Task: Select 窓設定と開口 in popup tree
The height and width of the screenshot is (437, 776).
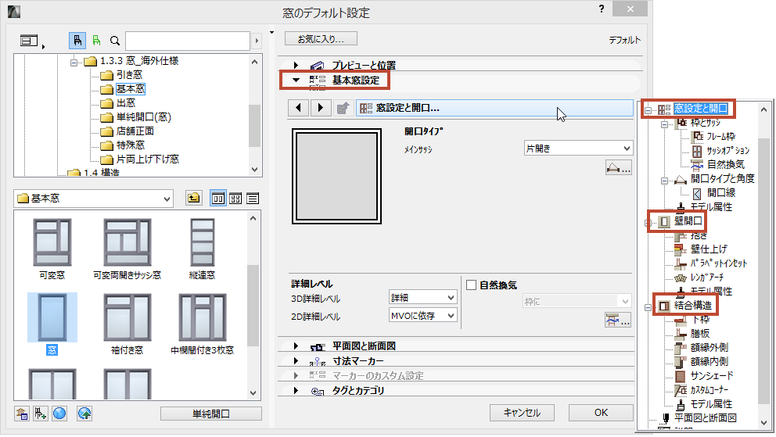Action: 701,108
